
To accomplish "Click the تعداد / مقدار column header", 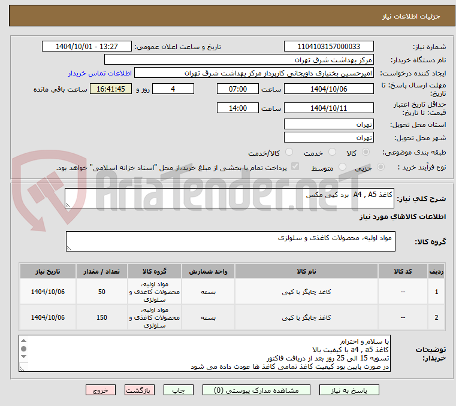I will (101, 271).
